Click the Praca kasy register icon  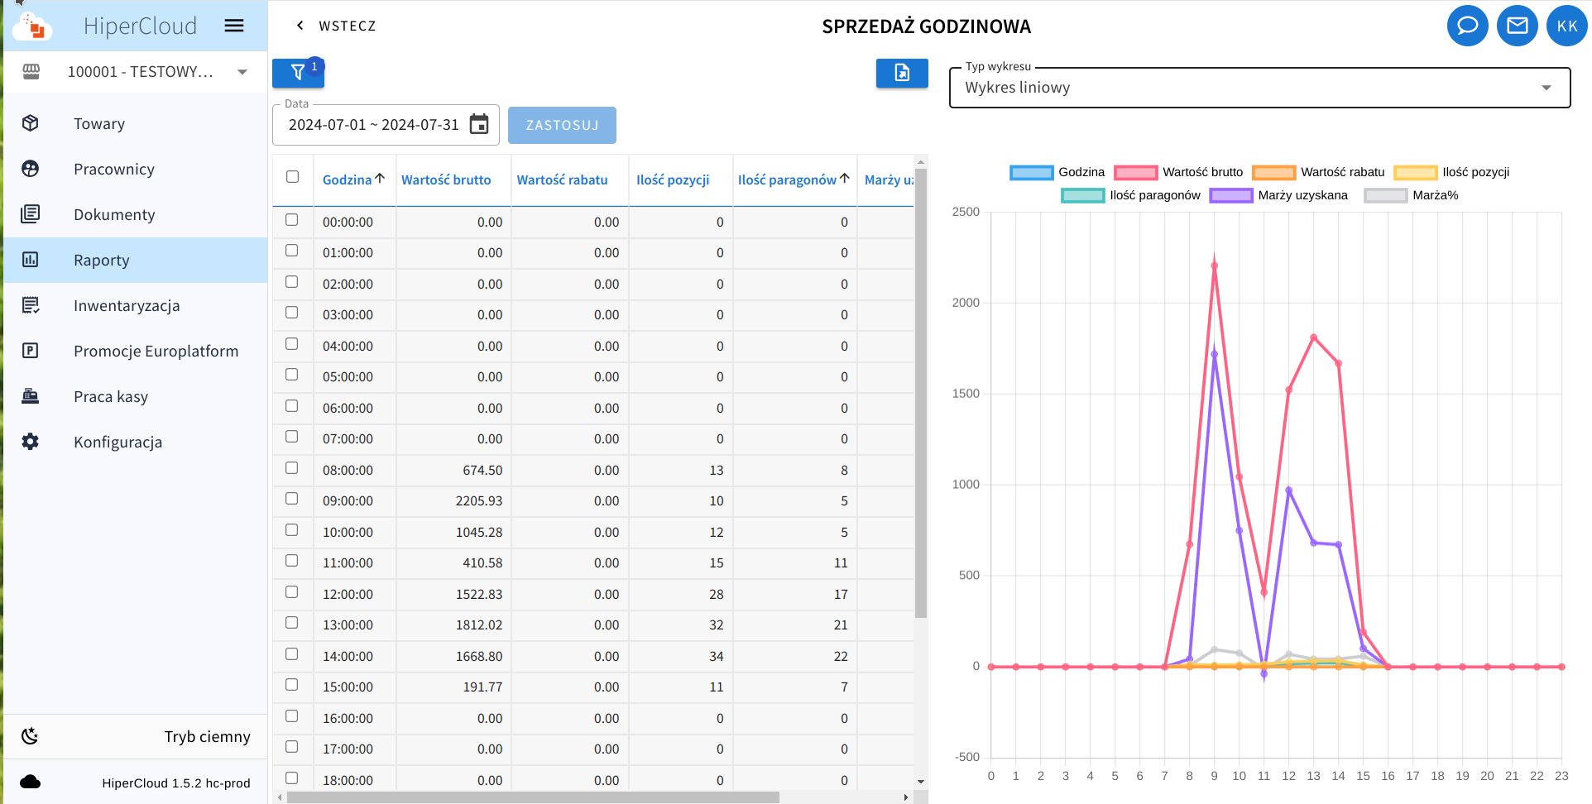pyautogui.click(x=31, y=396)
